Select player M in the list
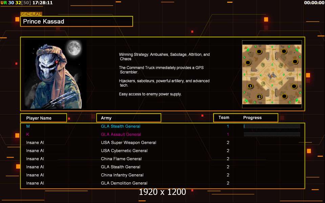This screenshot has height=203, width=325. point(28,126)
